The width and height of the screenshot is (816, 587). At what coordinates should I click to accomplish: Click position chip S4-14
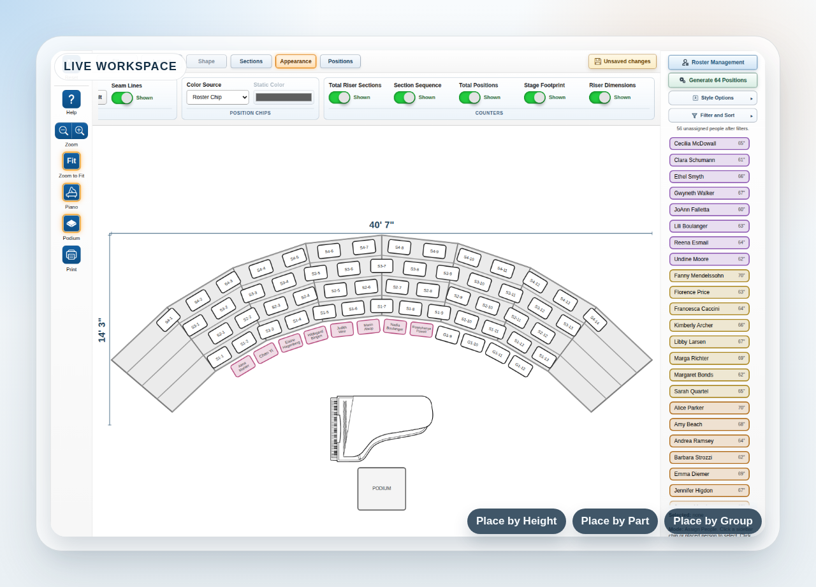pos(595,320)
